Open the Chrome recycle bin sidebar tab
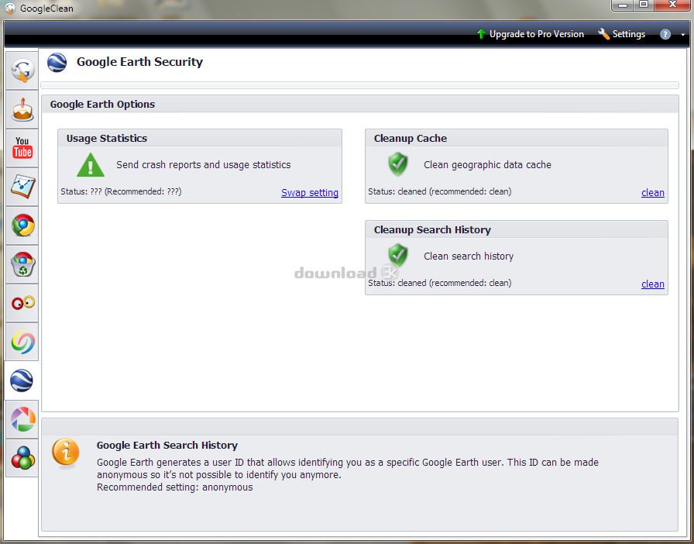 pos(22,264)
